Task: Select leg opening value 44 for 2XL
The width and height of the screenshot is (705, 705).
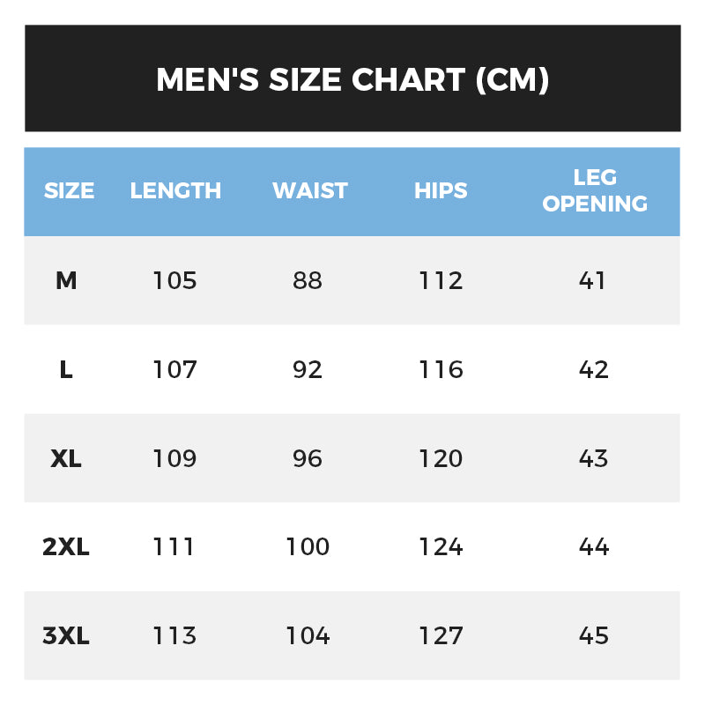Action: pyautogui.click(x=594, y=547)
